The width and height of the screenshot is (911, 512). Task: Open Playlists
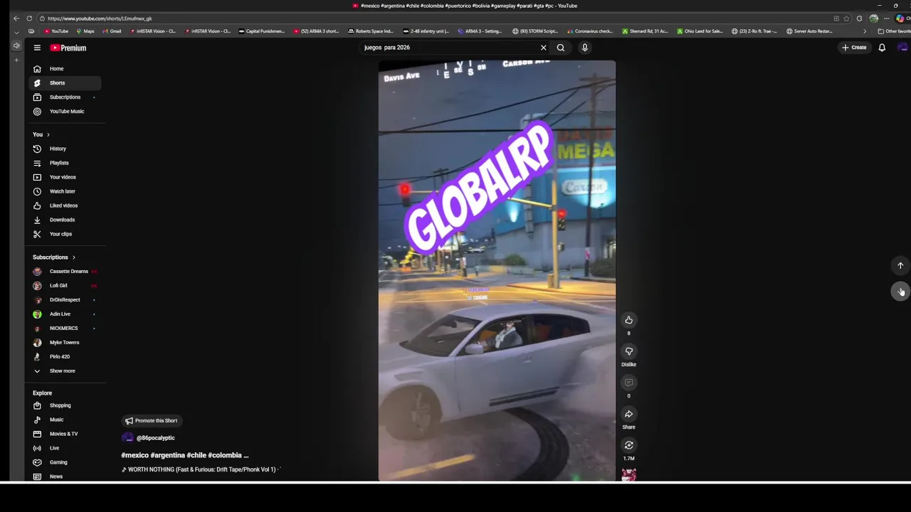click(65, 163)
